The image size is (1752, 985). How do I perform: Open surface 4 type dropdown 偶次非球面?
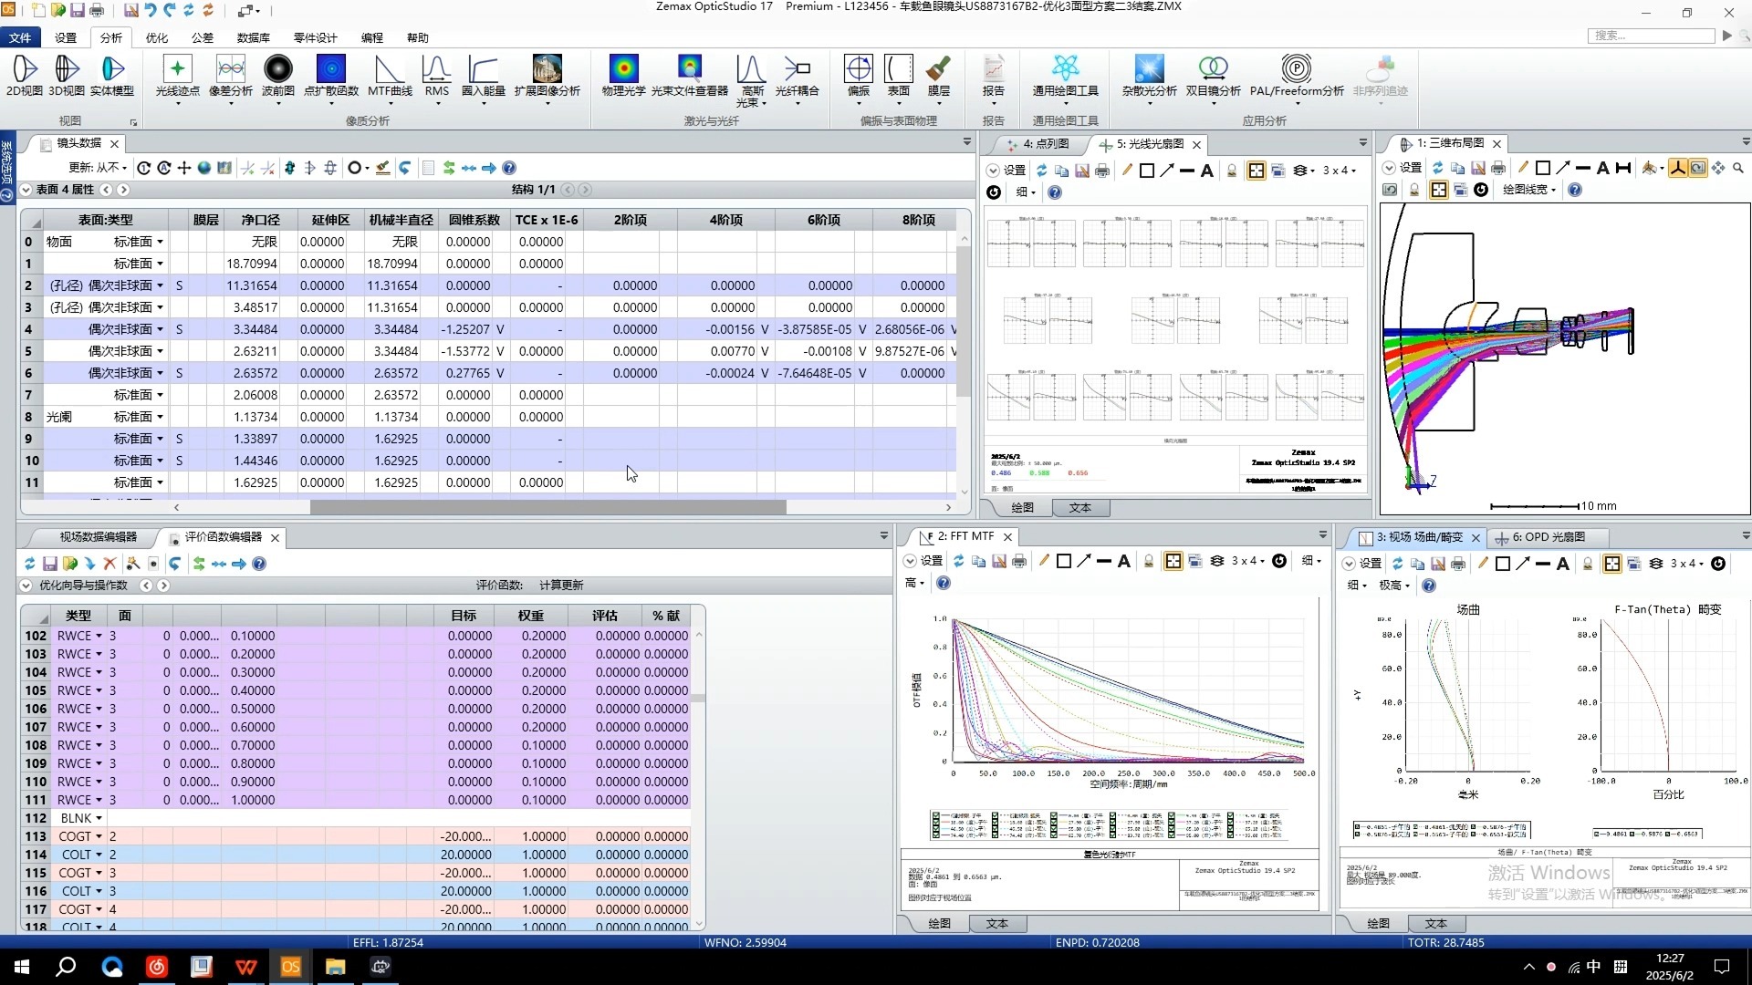(x=160, y=329)
